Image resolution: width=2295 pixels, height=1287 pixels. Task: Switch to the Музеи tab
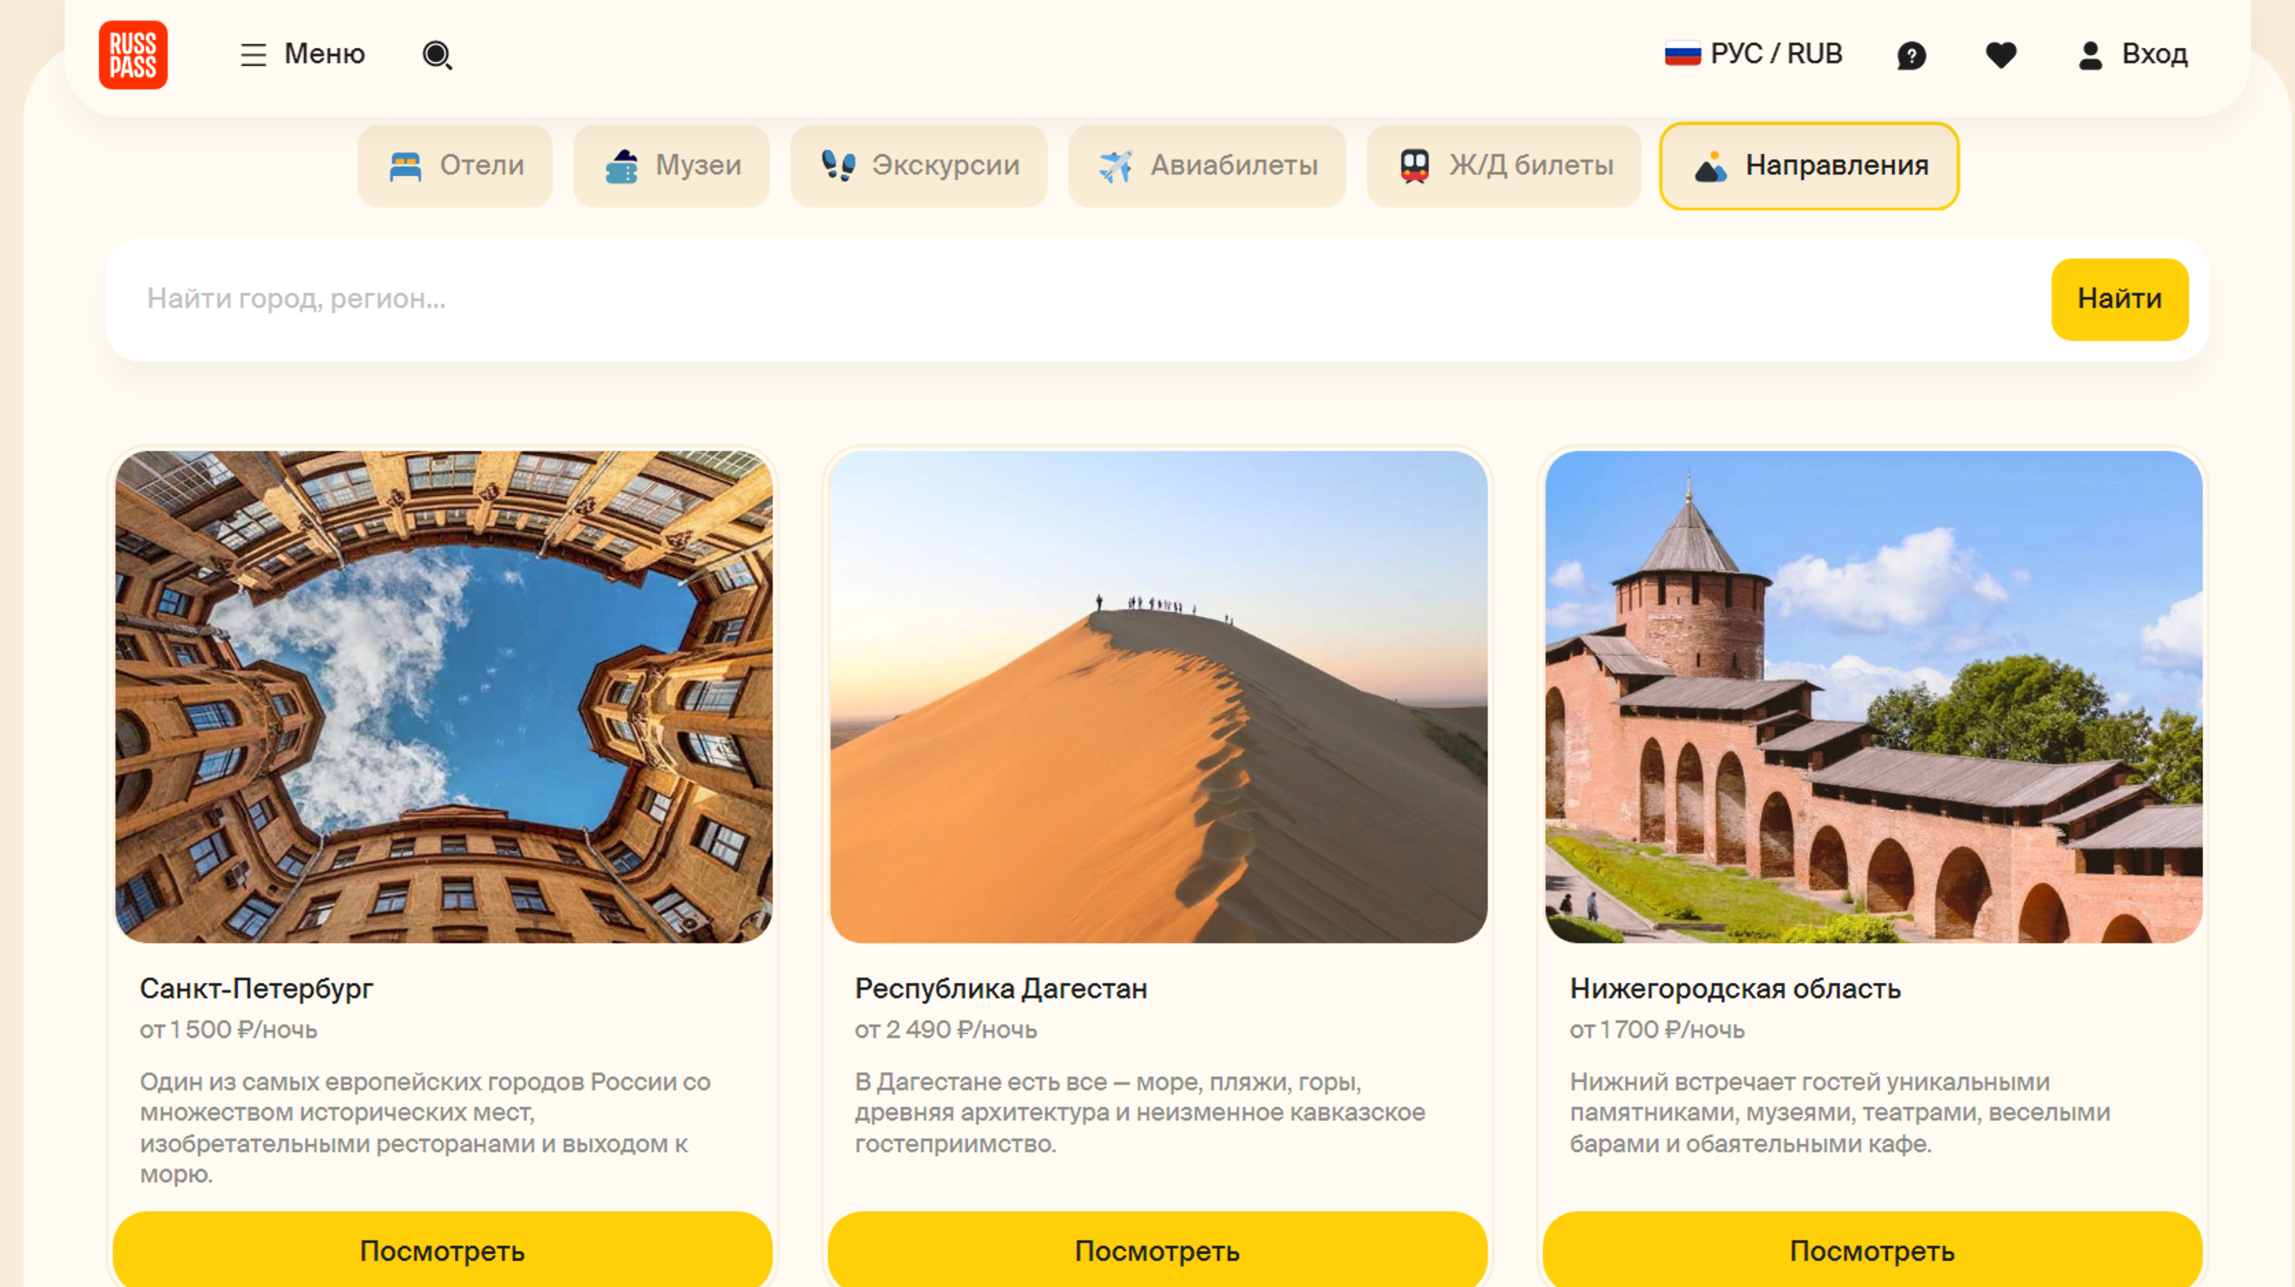672,166
